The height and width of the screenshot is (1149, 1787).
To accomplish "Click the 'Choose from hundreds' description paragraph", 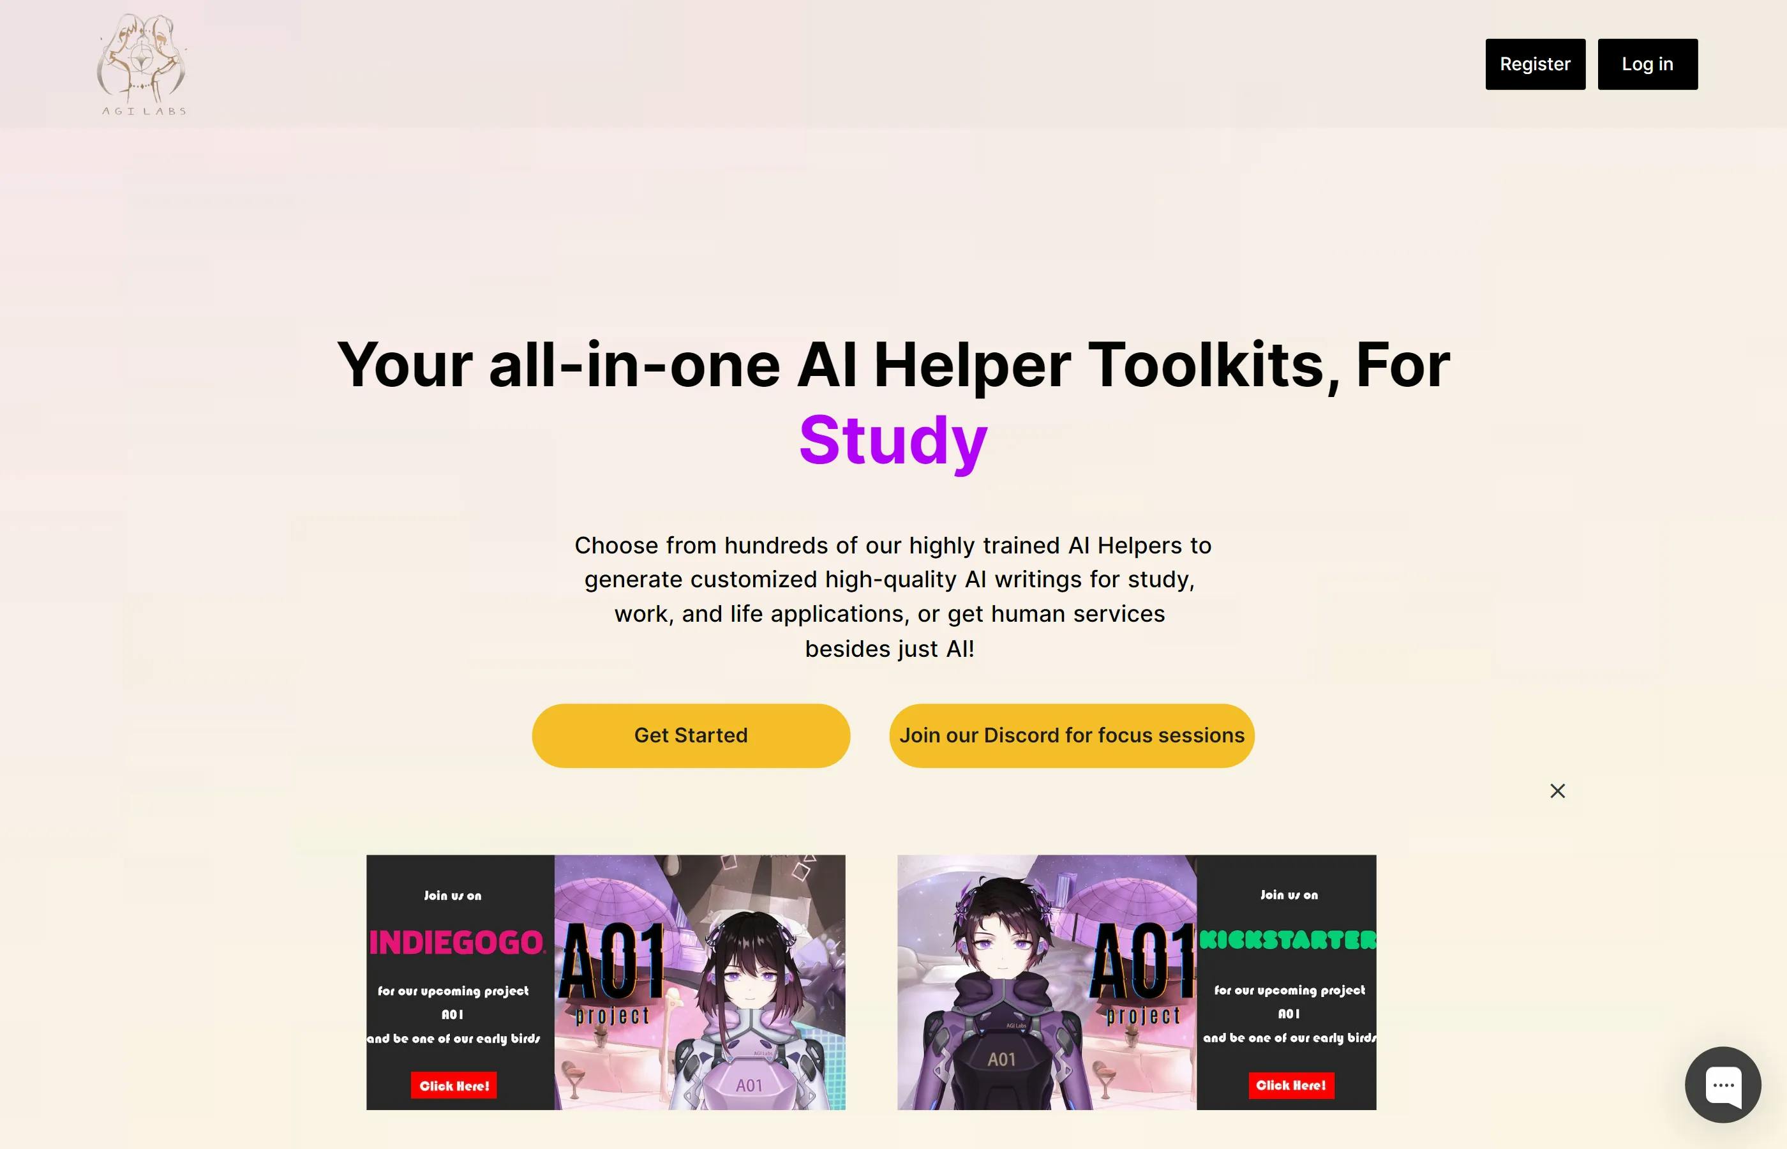I will [892, 597].
